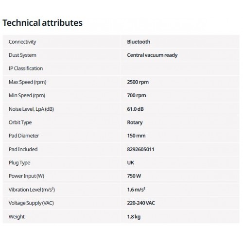Click the 2500 rpm max speed value

(138, 82)
